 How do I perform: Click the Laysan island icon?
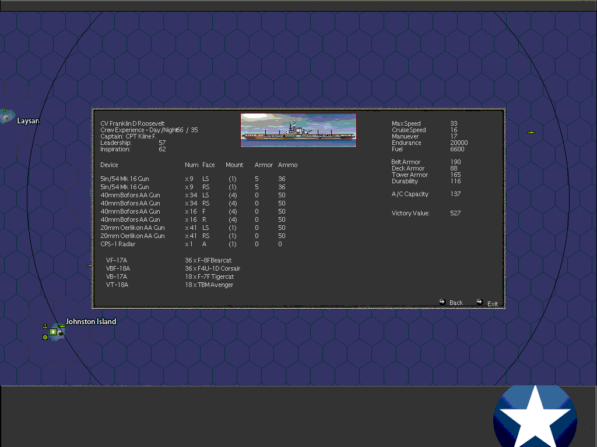(x=6, y=118)
